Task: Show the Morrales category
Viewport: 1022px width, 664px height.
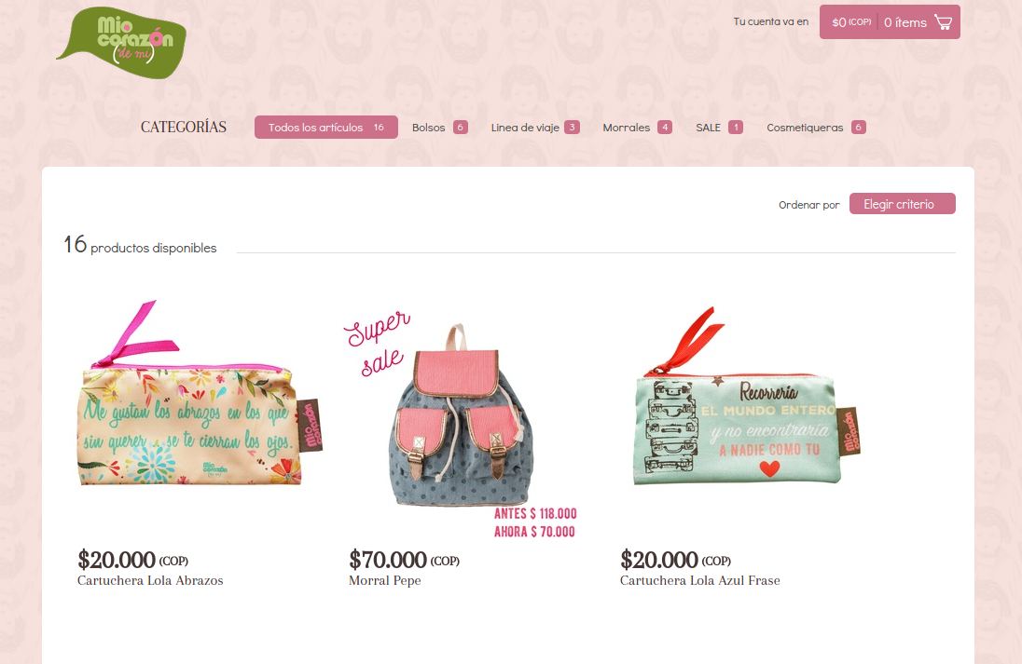Action: 637,128
